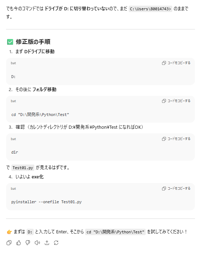201x255 pixels.
Task: Click the cd "D:\開発系\Python\Test" code line
Action: click(x=40, y=115)
